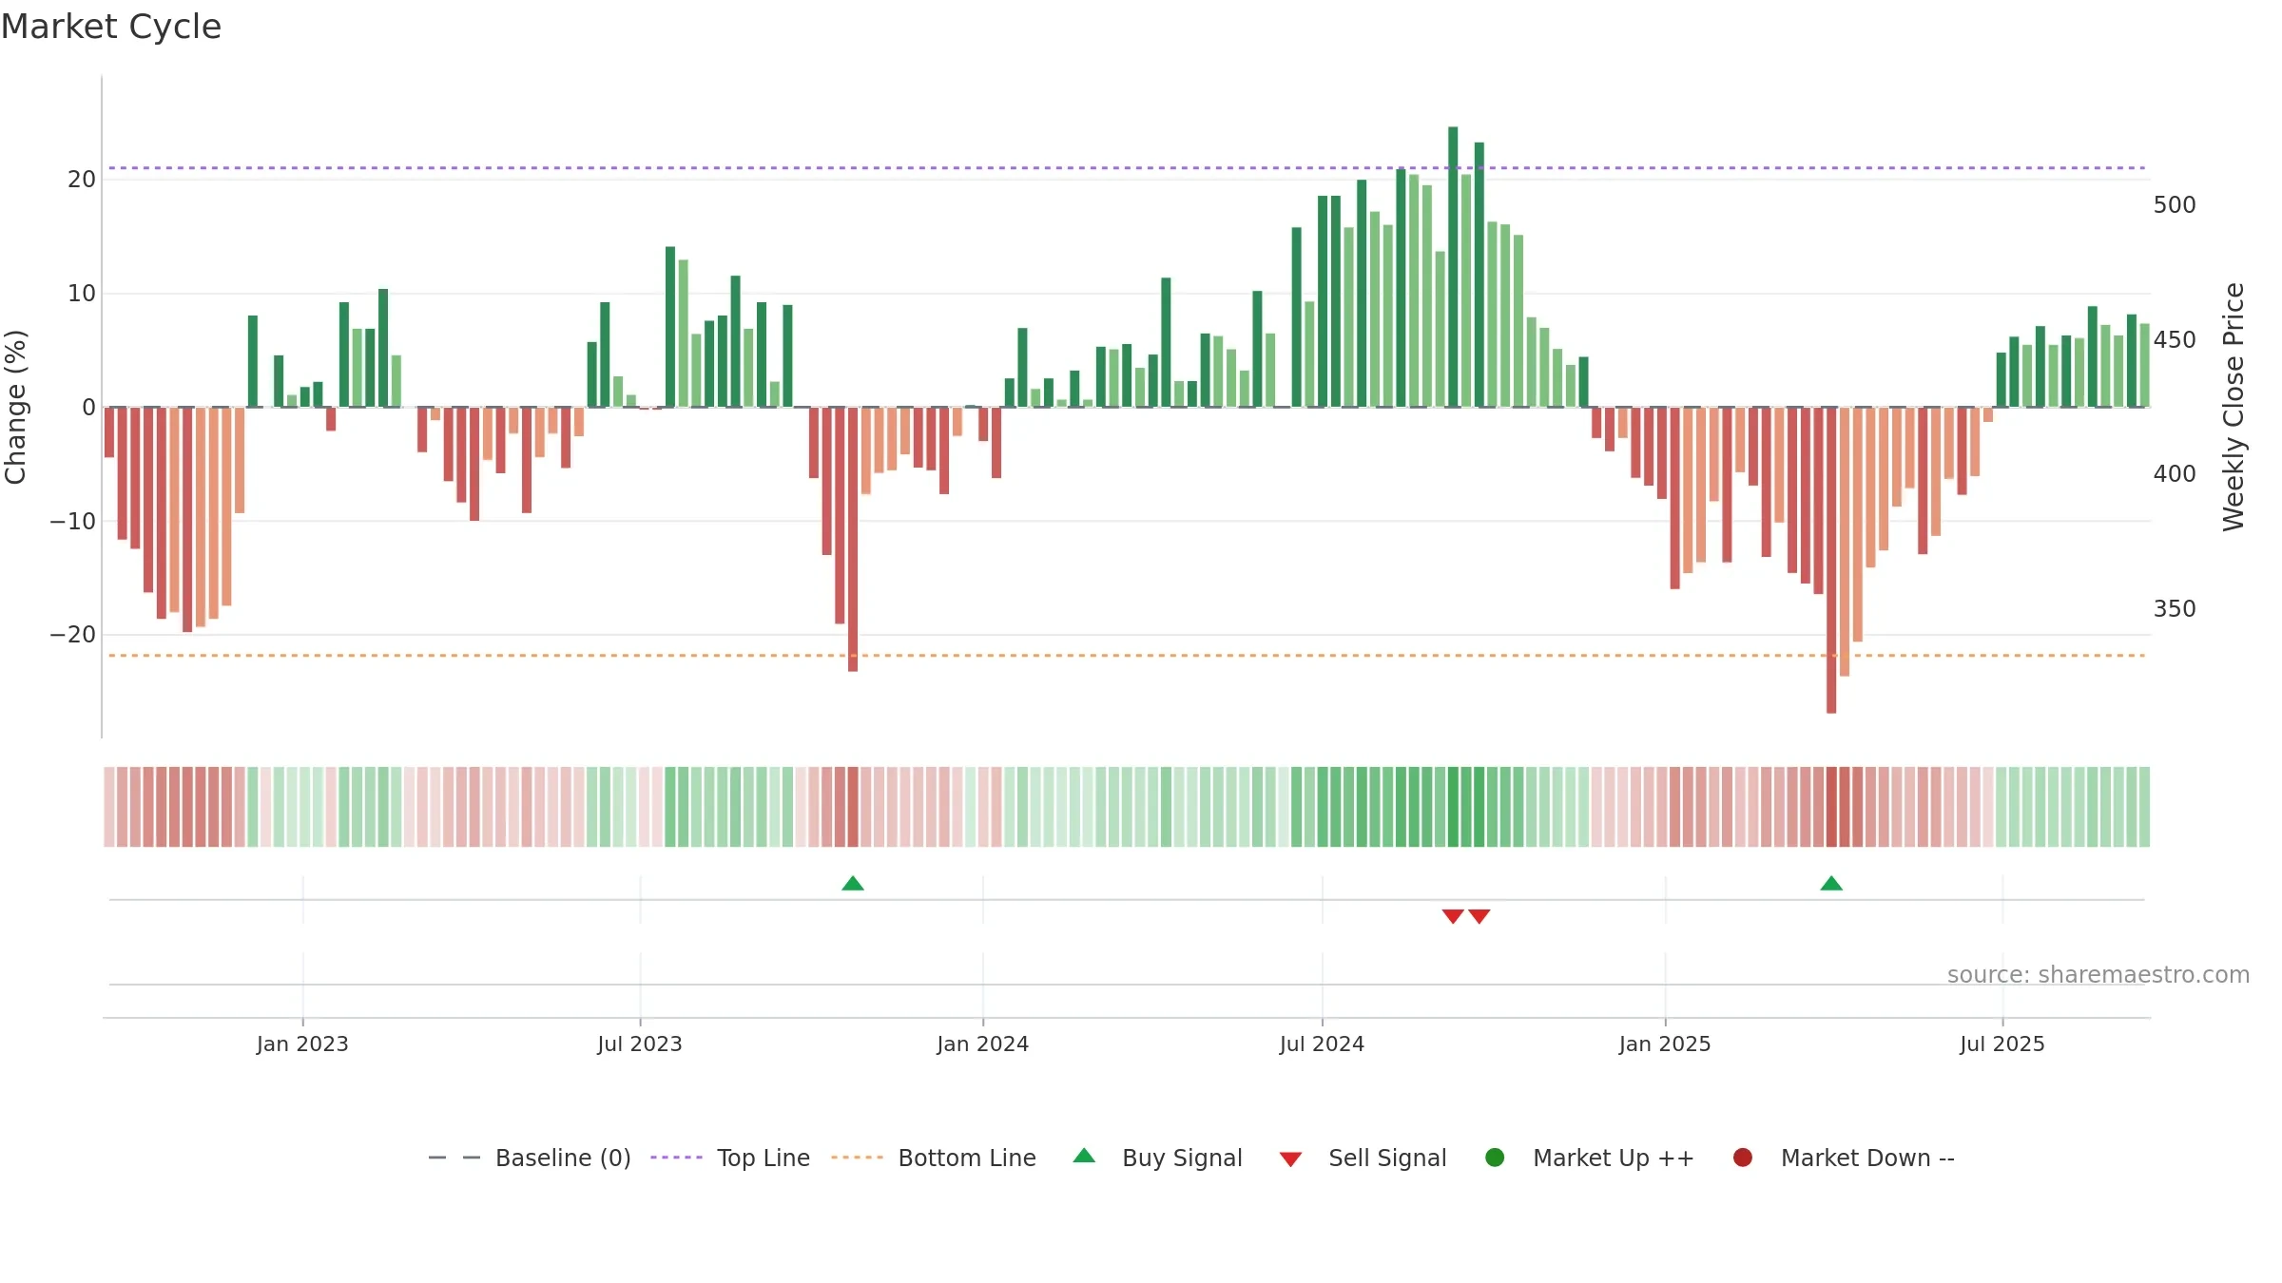Screen dimensions: 2282x1283
Task: Click the Jul 2024 axis label
Action: [x=1322, y=1044]
